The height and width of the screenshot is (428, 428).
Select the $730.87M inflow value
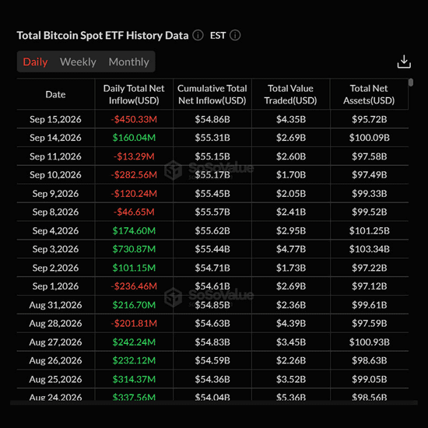134,249
